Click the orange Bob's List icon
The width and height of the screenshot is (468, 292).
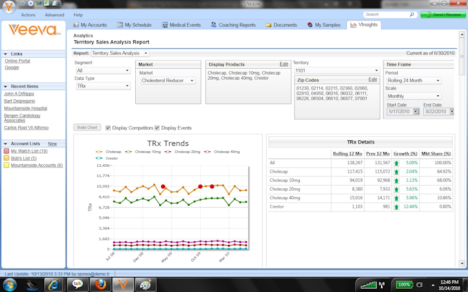6,158
